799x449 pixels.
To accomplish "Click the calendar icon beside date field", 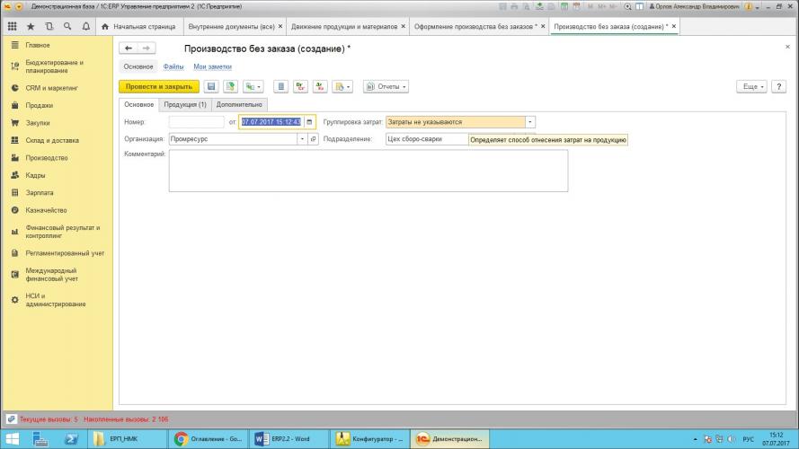I will (309, 121).
